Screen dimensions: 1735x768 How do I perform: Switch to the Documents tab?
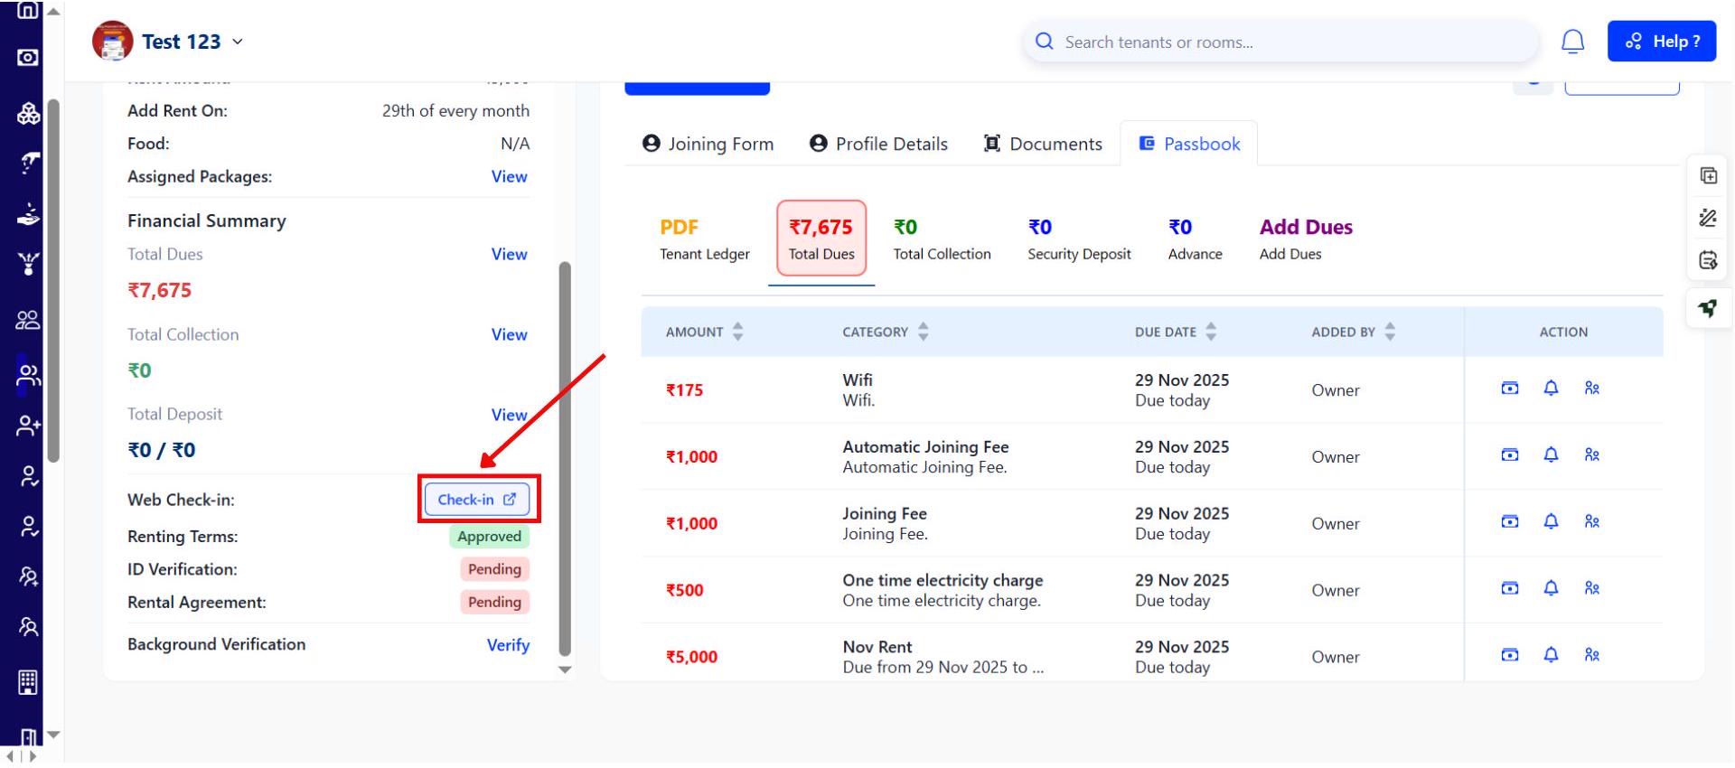coord(1043,144)
